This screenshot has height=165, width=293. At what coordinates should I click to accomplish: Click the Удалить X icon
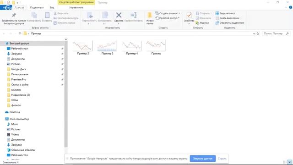pyautogui.click(x=119, y=15)
